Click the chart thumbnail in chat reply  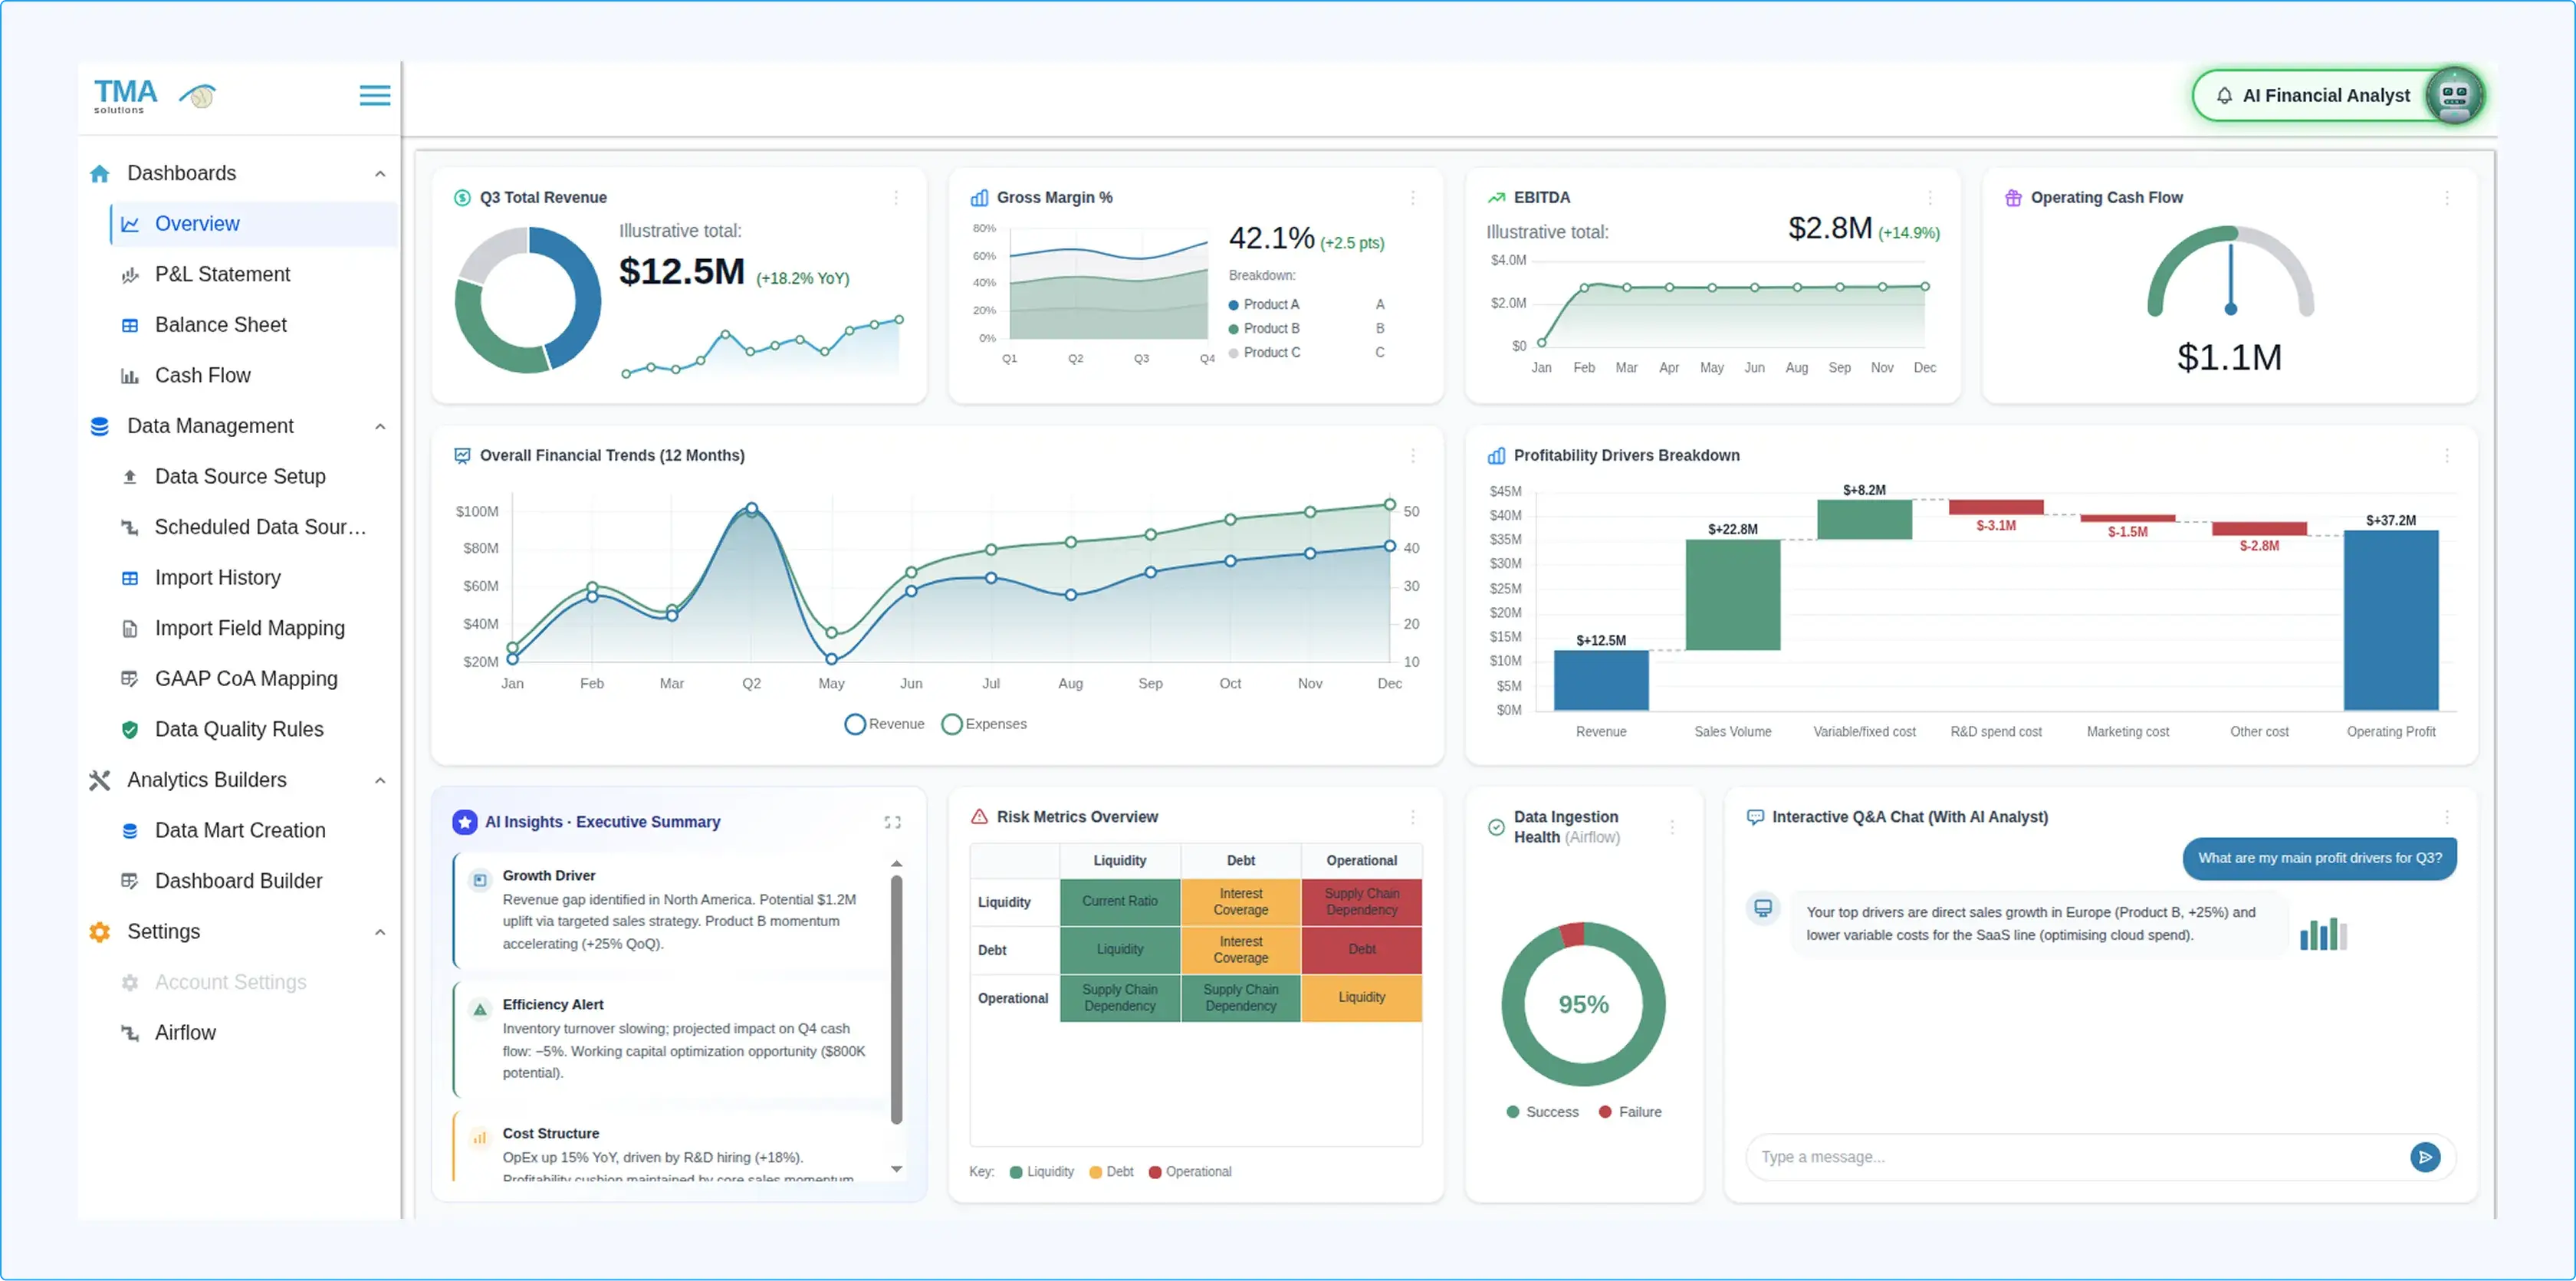[2323, 934]
